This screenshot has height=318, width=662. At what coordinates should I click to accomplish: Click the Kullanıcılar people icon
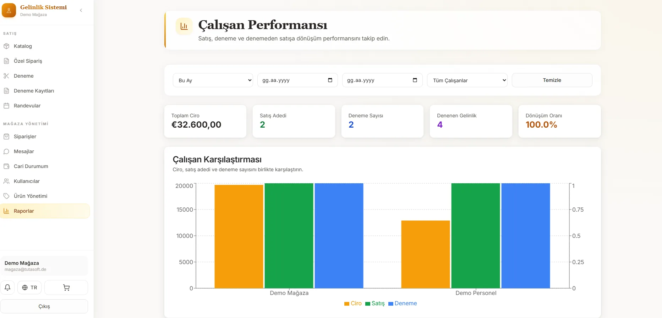6,181
